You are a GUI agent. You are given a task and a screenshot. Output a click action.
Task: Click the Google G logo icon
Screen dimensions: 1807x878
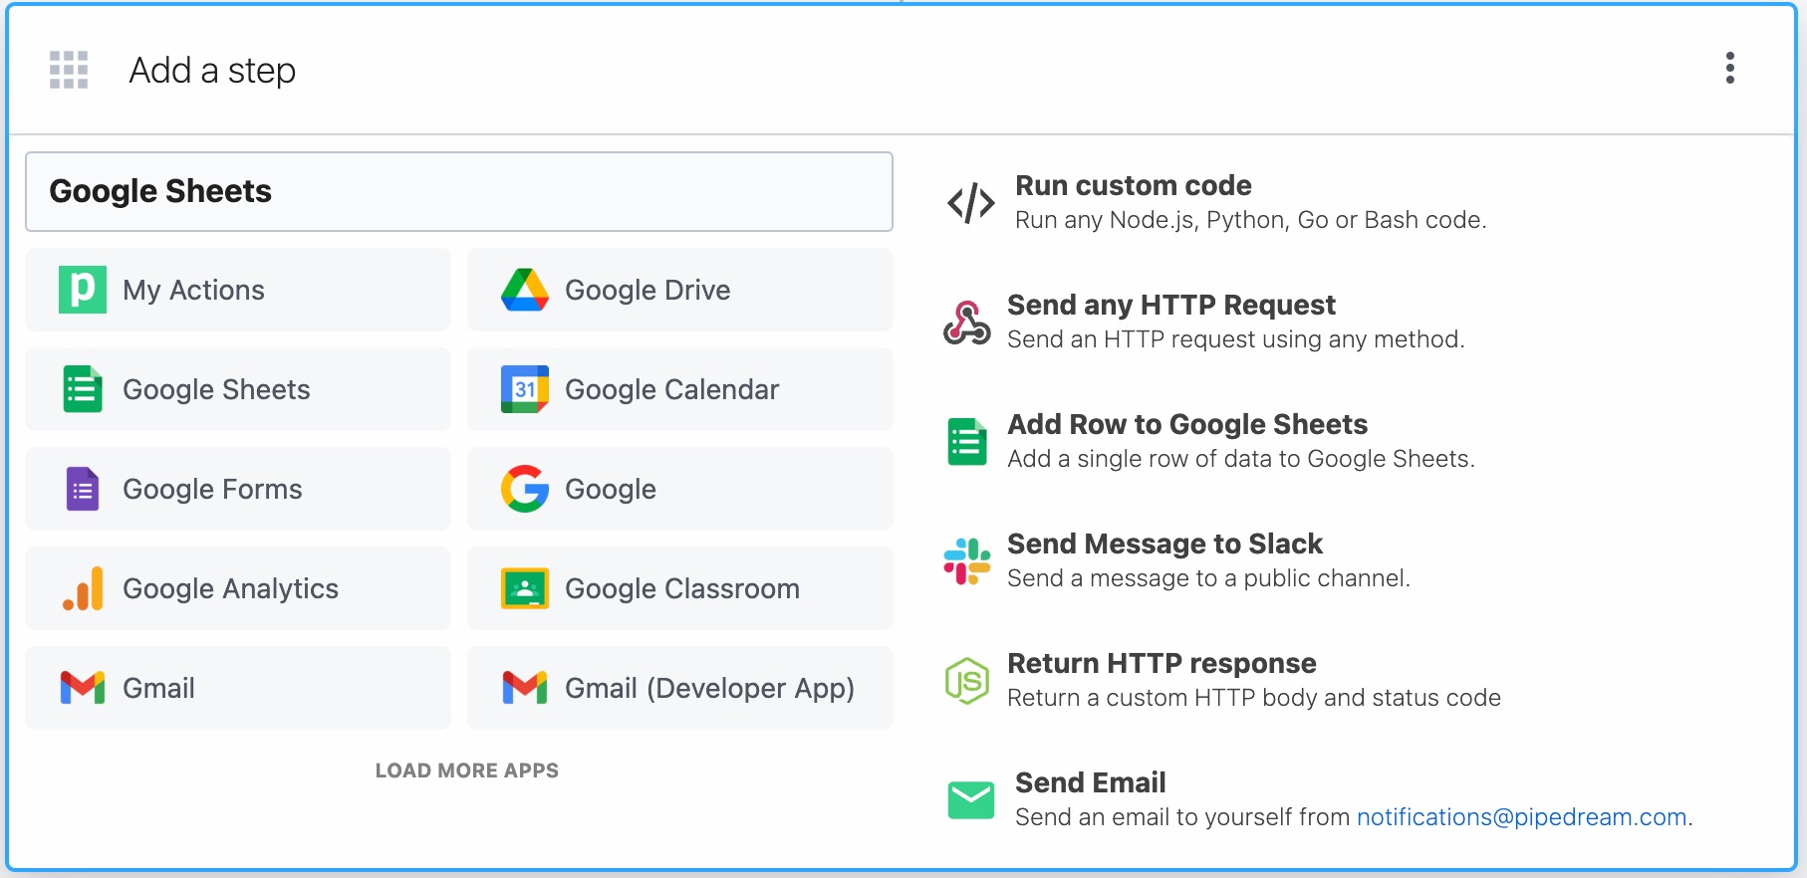(525, 489)
